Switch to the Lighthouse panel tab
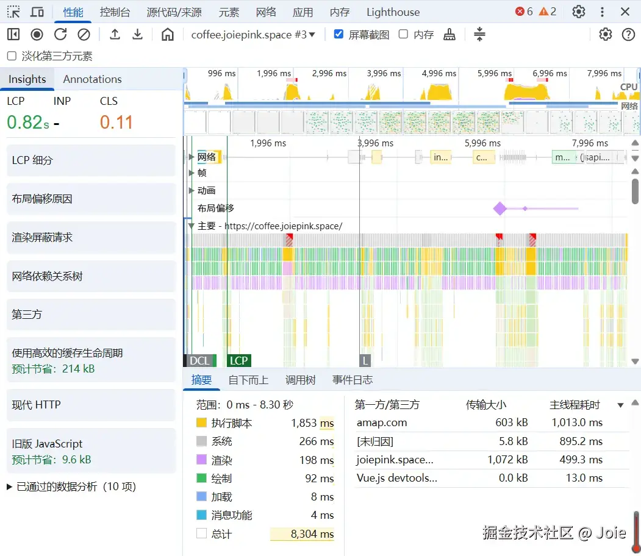641x556 pixels. 392,12
